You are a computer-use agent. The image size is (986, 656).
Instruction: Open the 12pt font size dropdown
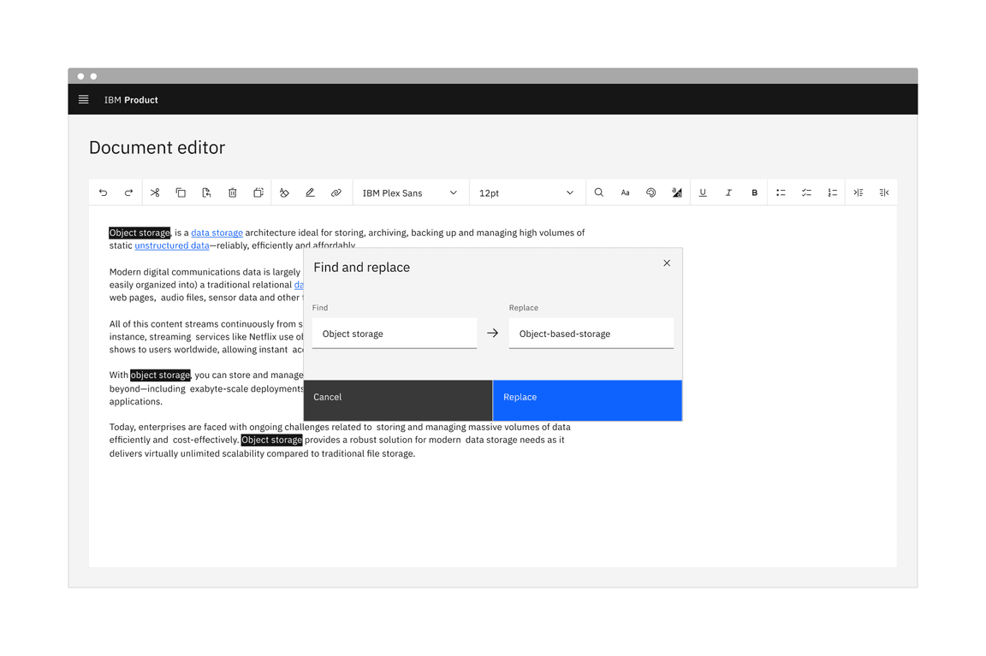tap(526, 192)
